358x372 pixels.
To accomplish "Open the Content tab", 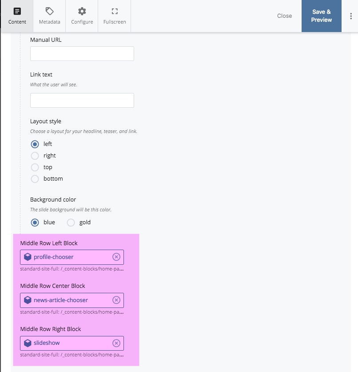I will pyautogui.click(x=17, y=16).
